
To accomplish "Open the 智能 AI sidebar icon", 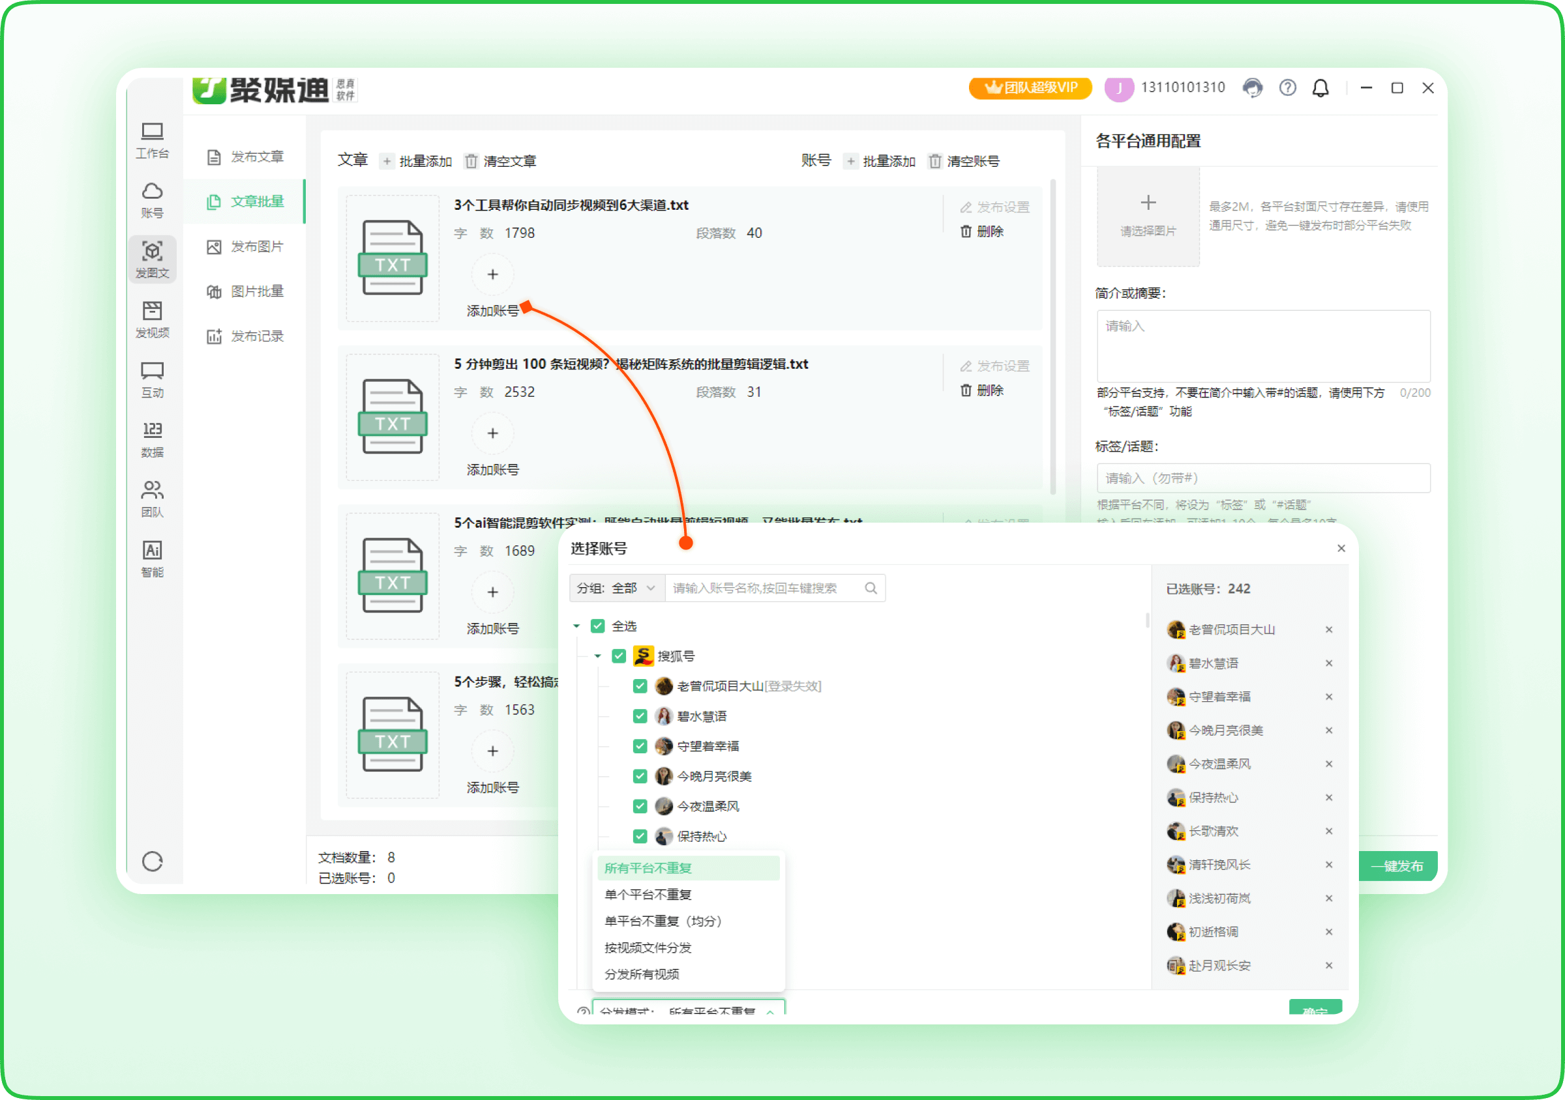I will [x=152, y=558].
